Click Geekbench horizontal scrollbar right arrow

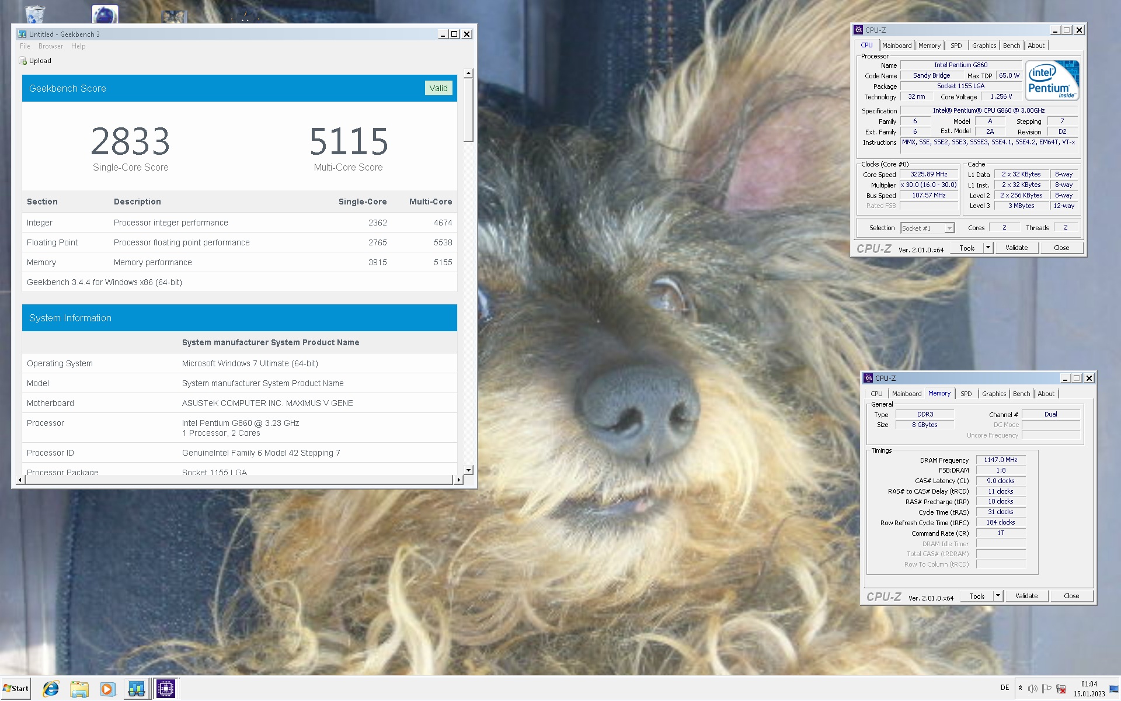coord(459,480)
